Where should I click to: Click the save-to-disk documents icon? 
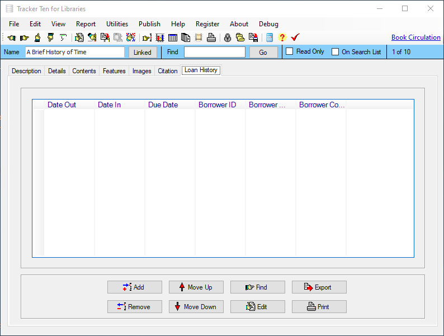click(x=253, y=37)
